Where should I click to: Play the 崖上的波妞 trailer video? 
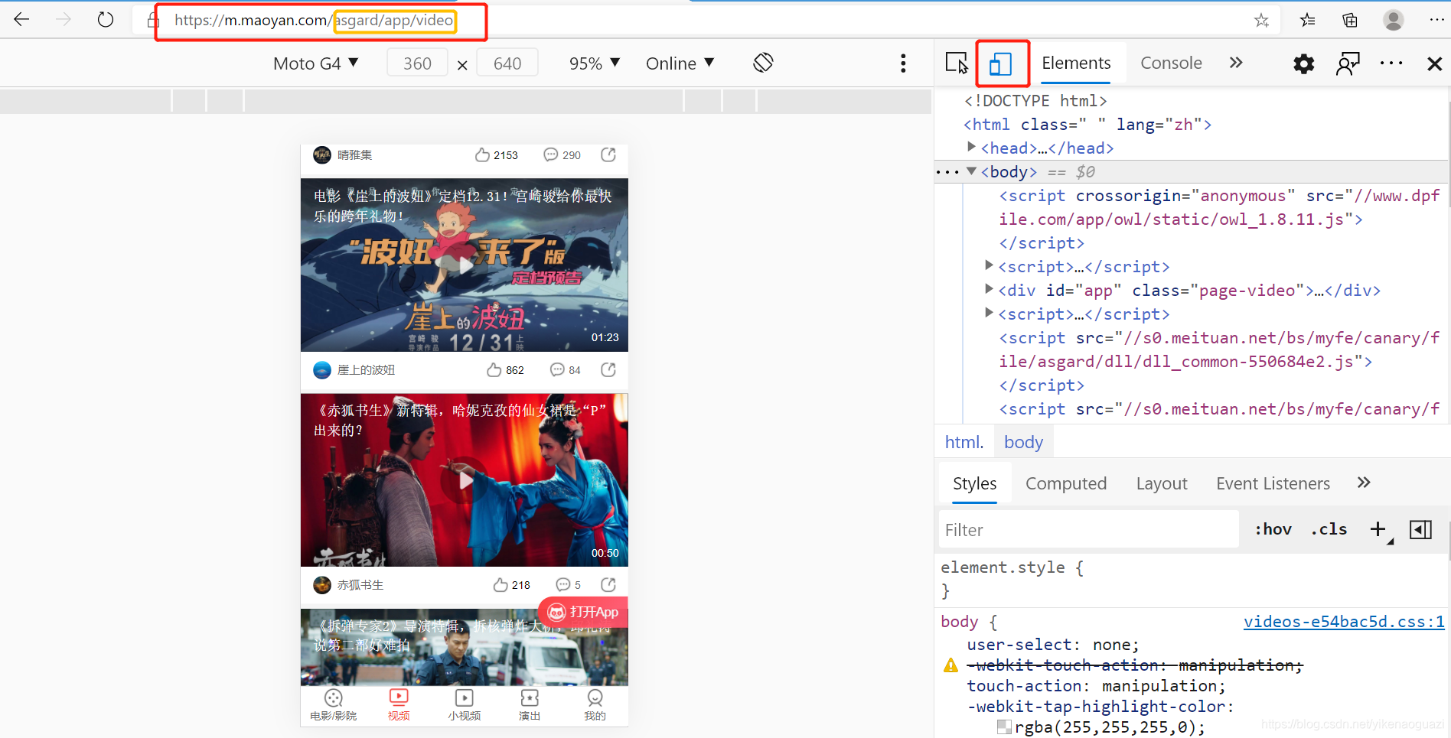coord(465,265)
